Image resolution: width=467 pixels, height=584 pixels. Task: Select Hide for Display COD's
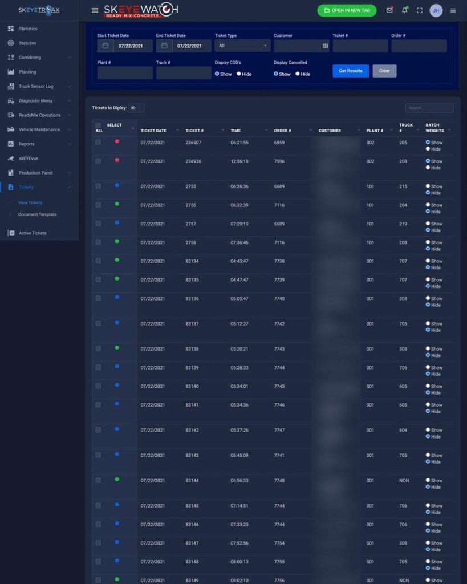tap(239, 74)
